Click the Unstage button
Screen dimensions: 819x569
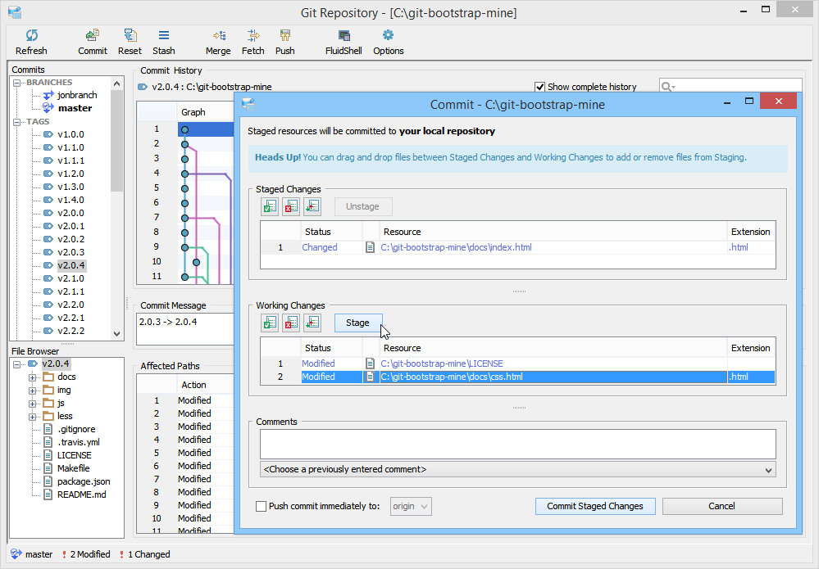pos(362,206)
